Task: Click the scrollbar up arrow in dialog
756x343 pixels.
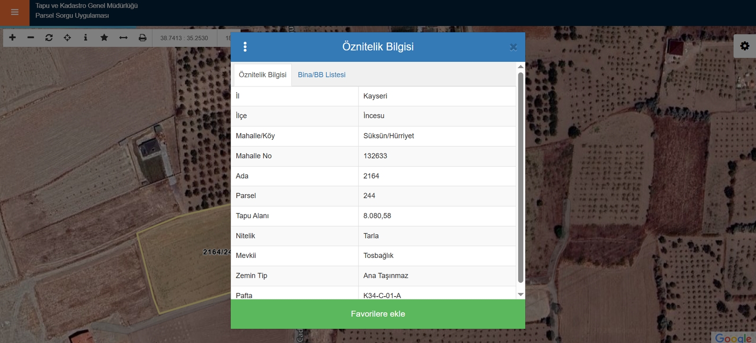Action: [x=521, y=67]
